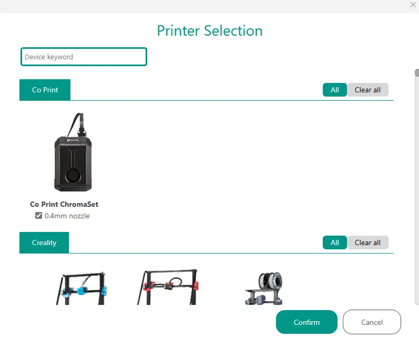Image resolution: width=419 pixels, height=338 pixels.
Task: Click the Device keyword search field
Action: (x=84, y=57)
